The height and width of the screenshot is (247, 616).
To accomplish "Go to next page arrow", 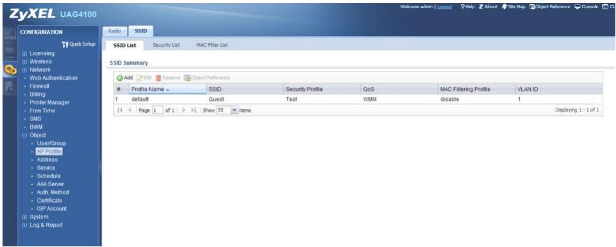I will [184, 111].
